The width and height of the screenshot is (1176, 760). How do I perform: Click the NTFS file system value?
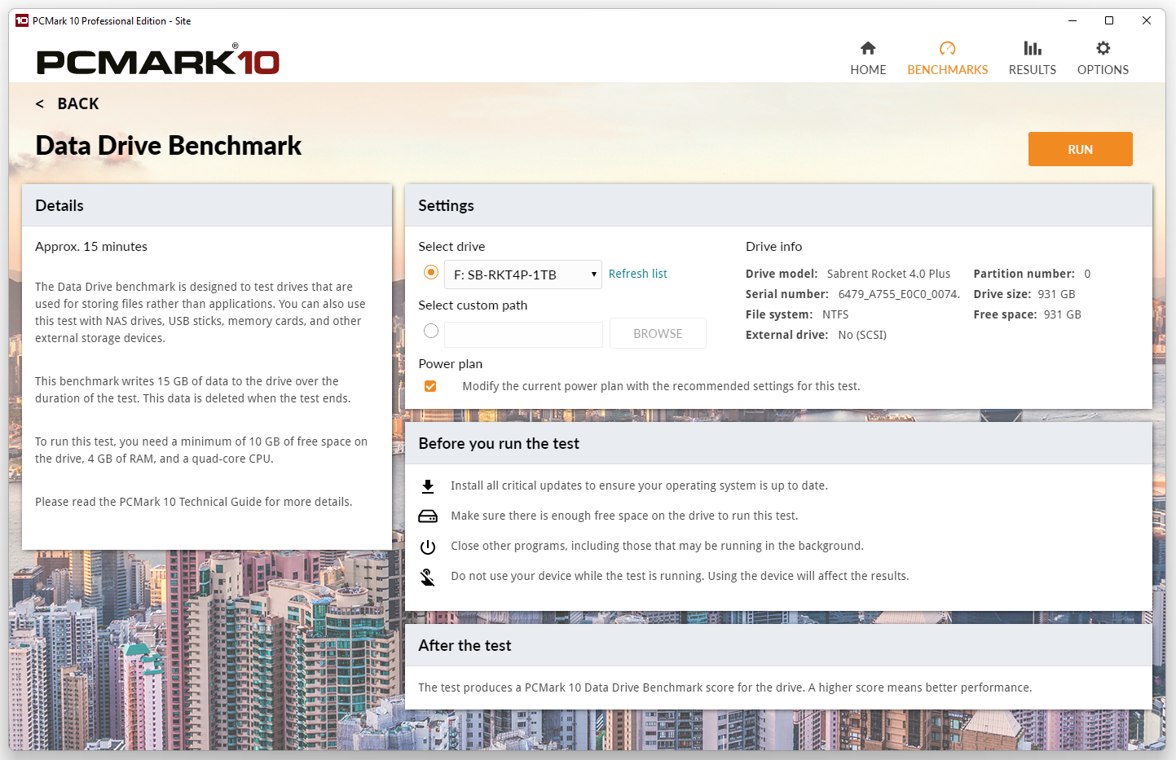click(835, 314)
